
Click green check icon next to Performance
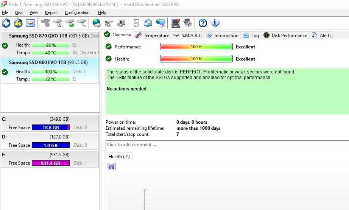108,47
